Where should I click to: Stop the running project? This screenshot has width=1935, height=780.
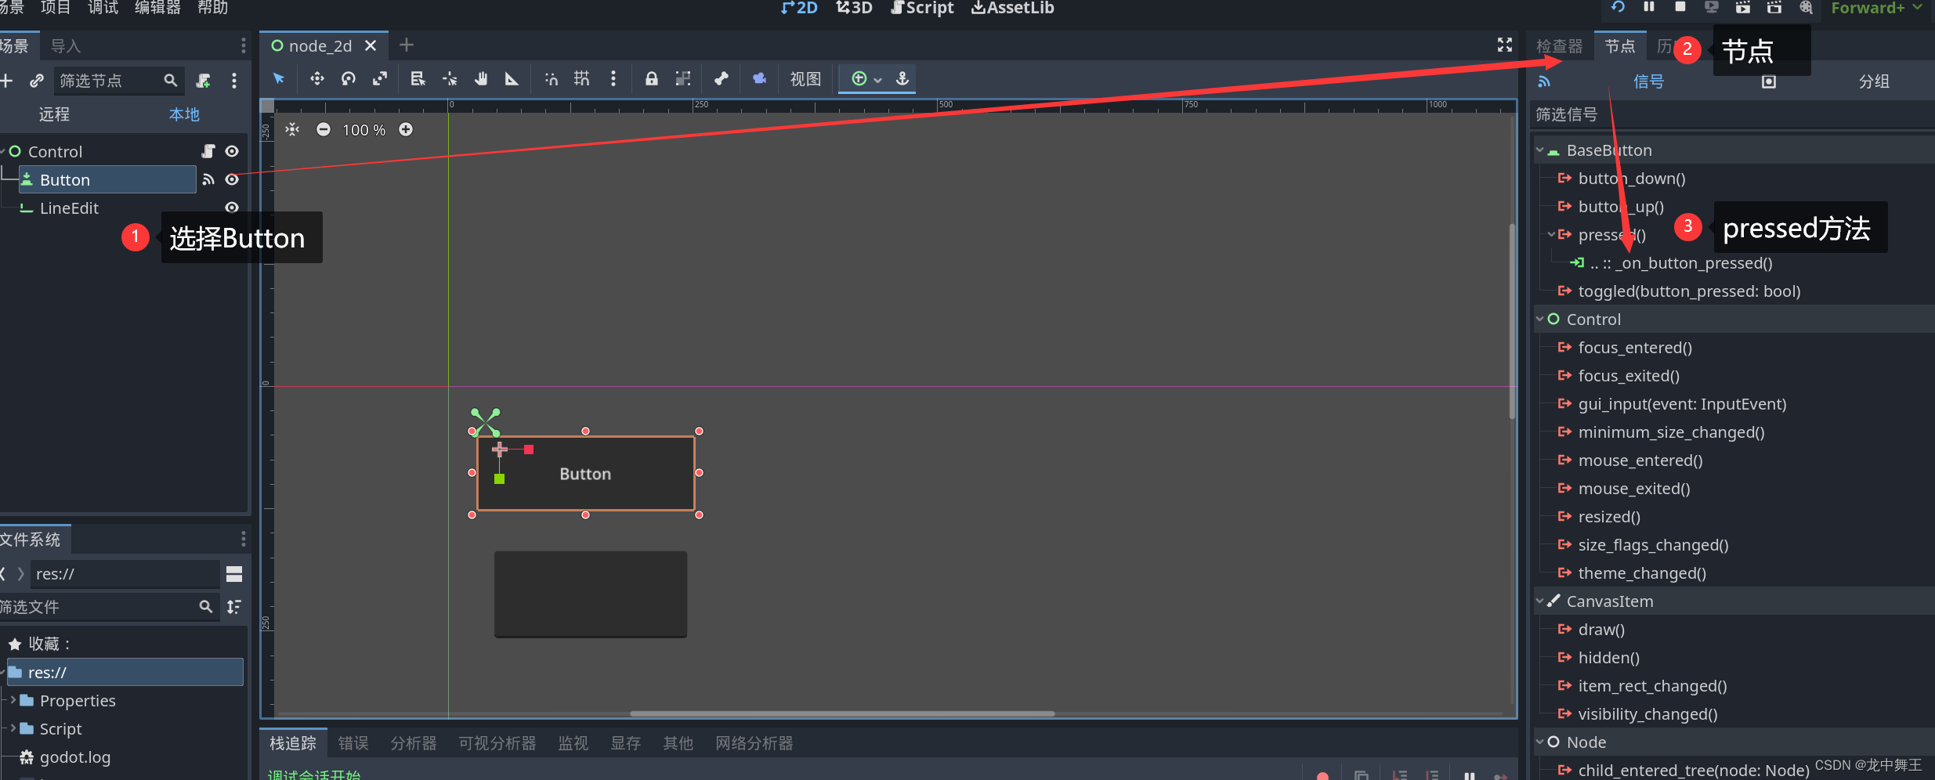(x=1680, y=7)
